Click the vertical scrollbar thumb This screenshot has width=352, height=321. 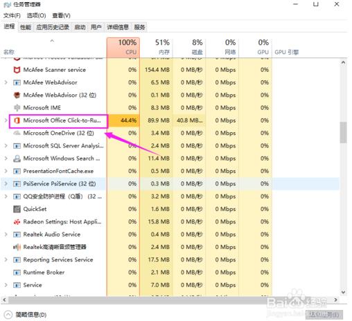coord(343,132)
